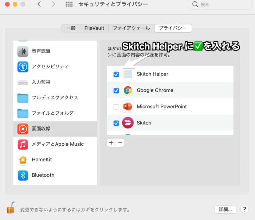This screenshot has height=220, width=255.
Task: Click the Microsoft PowerPoint app icon
Action: coord(128,106)
